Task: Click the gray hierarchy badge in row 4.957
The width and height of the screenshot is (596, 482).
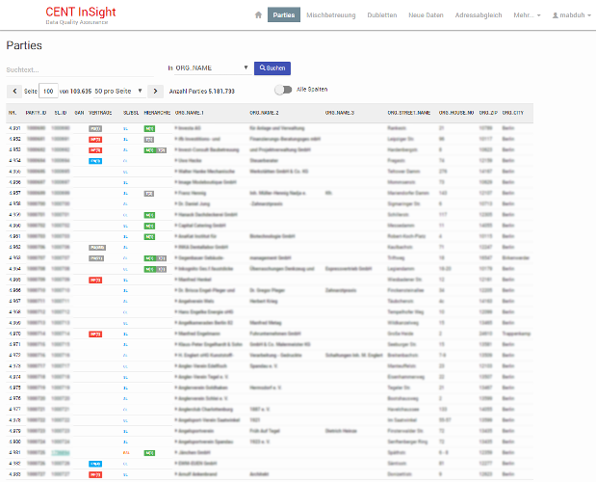Action: point(148,193)
